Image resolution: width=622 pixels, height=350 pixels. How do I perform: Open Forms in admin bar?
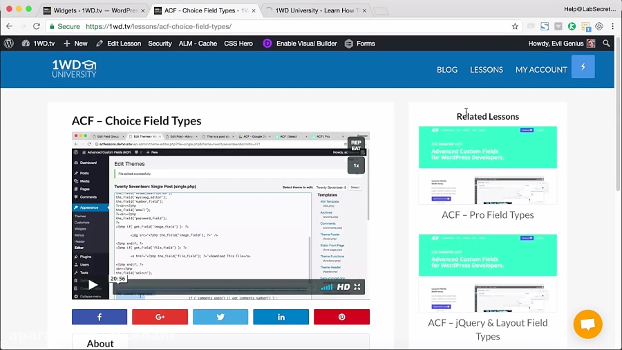tap(360, 44)
